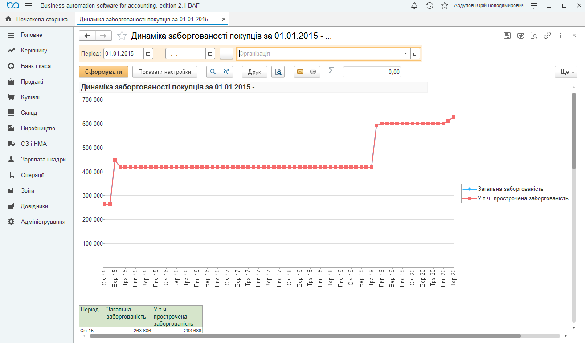Image resolution: width=585 pixels, height=343 pixels.
Task: Open notifications bell icon
Action: (x=414, y=6)
